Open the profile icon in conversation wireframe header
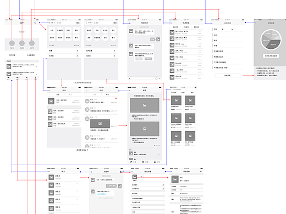Image resolution: width=286 pixels, height=214 pixels. 120,172
